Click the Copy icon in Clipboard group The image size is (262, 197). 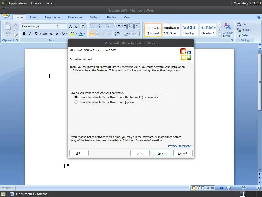tap(16, 30)
